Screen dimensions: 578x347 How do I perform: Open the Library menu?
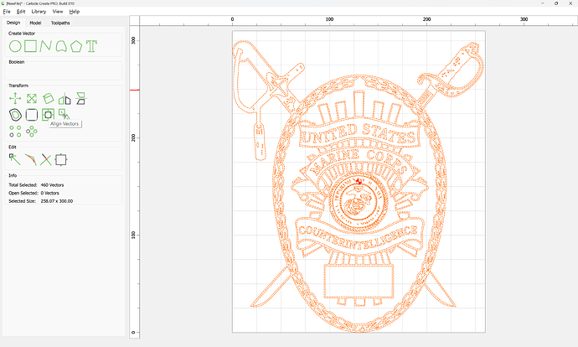coord(39,12)
